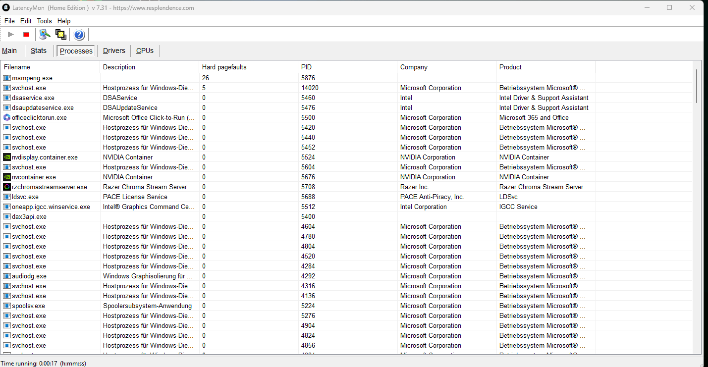Click Spoolersubsystem-Anwendung description cell
708x367 pixels.
coord(147,306)
